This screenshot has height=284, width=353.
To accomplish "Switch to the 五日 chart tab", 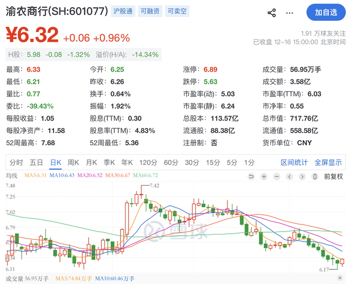I will (x=36, y=162).
